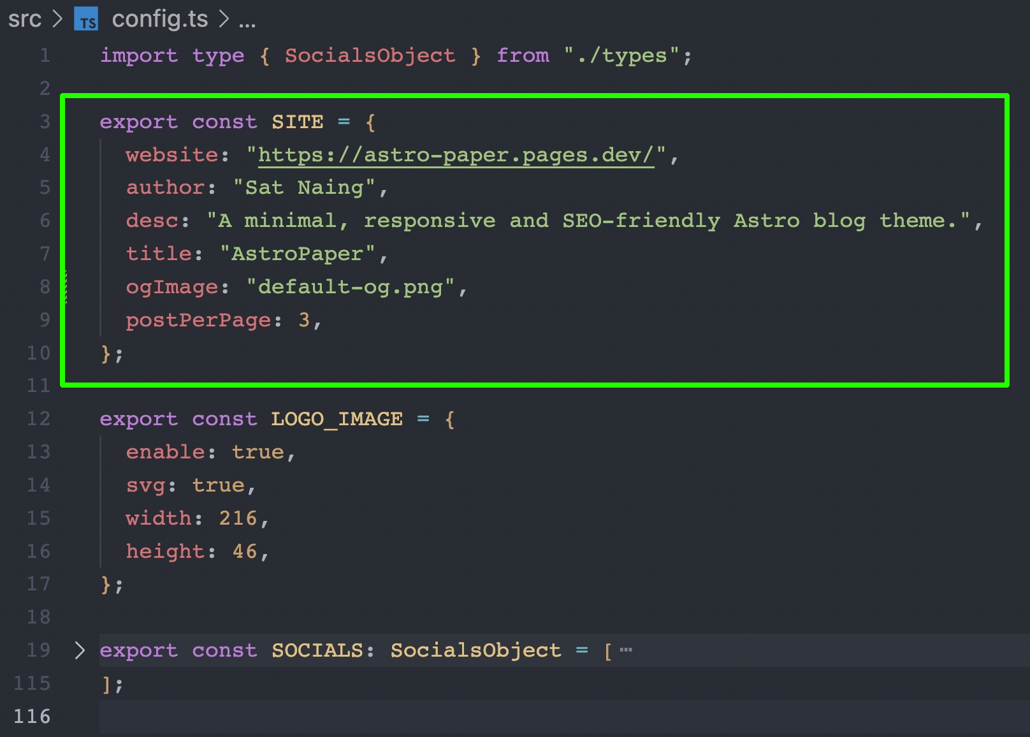The height and width of the screenshot is (737, 1030).
Task: Click the ogImage value "default-og.png"
Action: click(350, 287)
